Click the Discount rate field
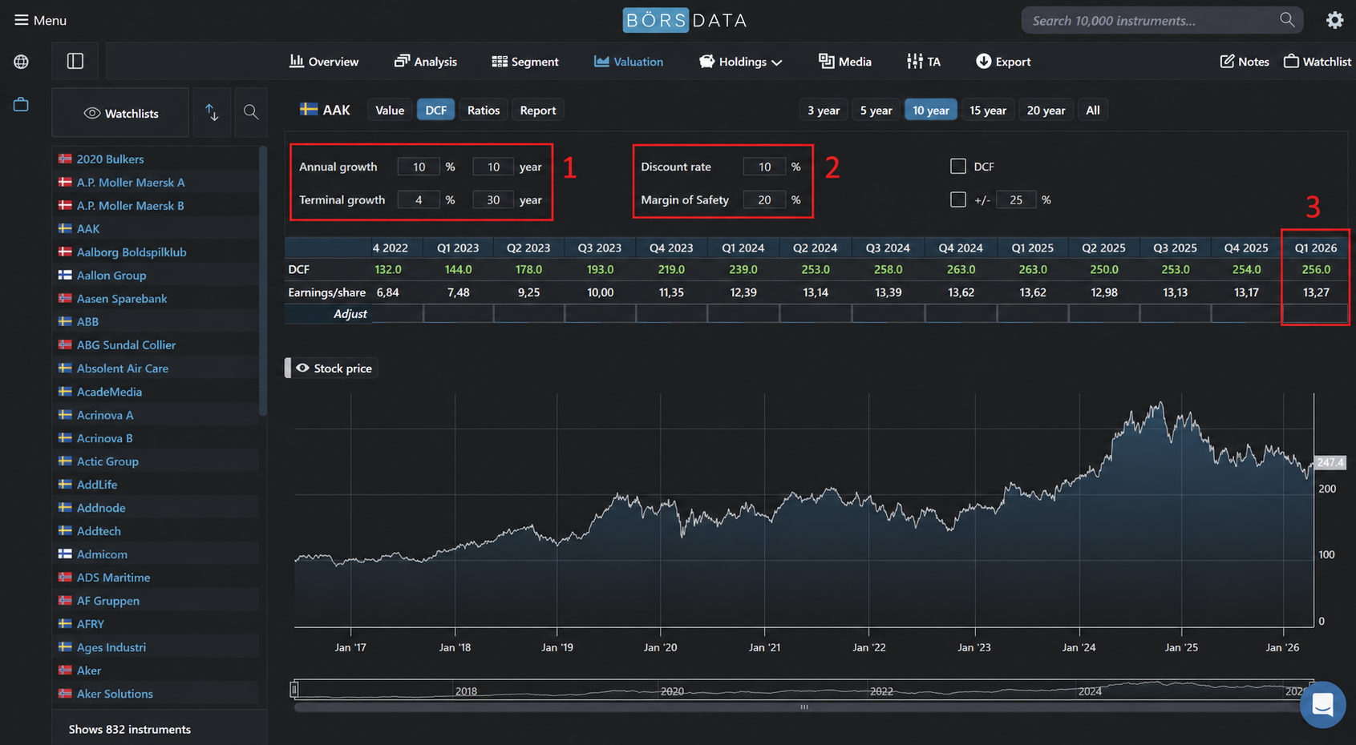Image resolution: width=1356 pixels, height=745 pixels. (764, 167)
